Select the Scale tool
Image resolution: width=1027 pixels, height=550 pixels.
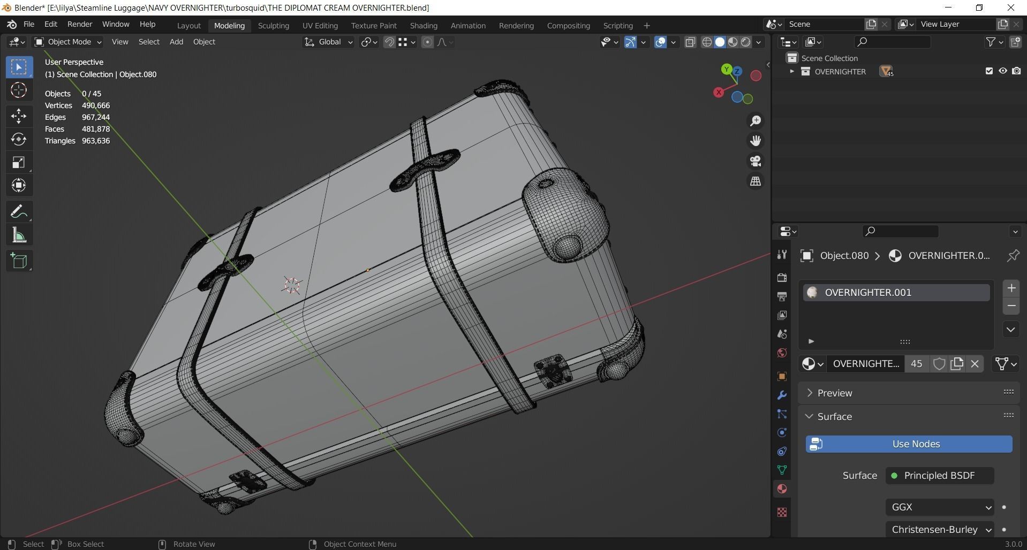point(19,162)
